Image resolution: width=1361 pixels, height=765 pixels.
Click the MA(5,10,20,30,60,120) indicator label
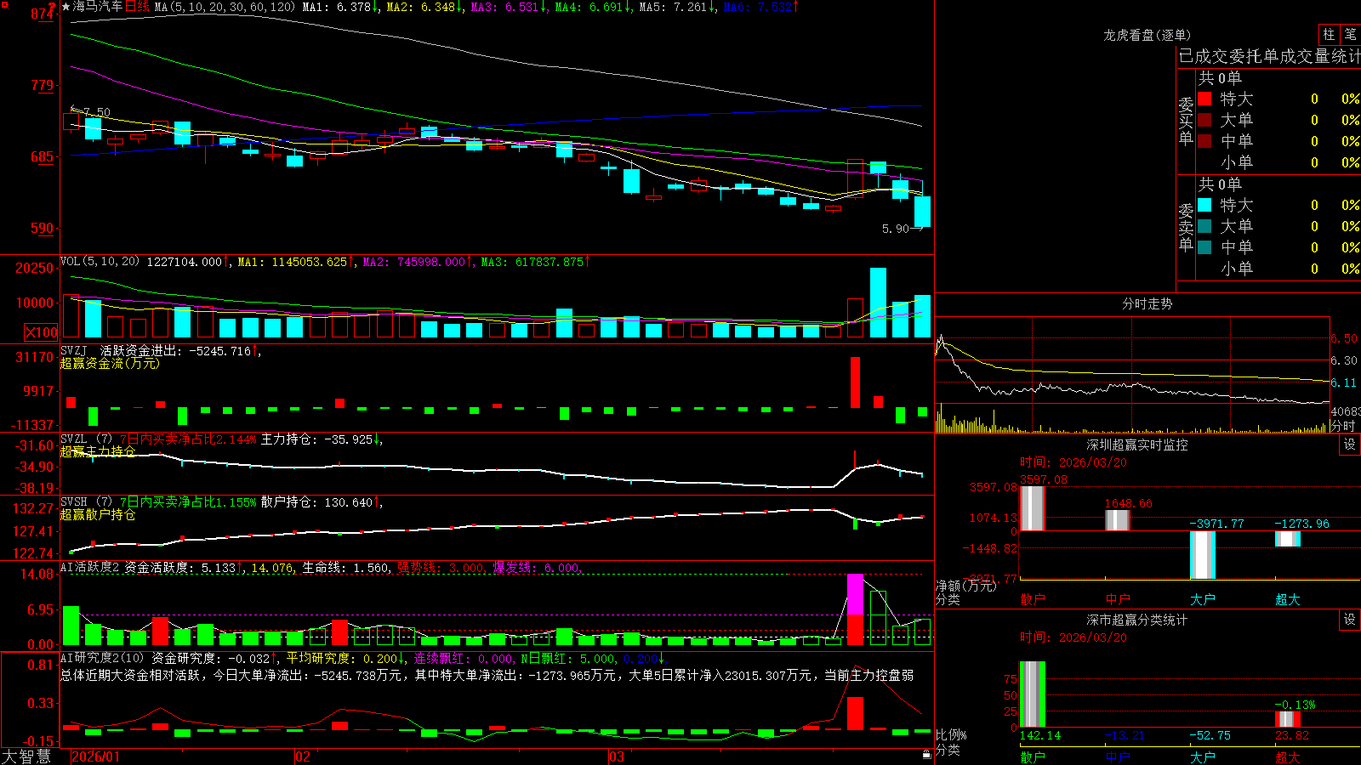click(x=225, y=7)
